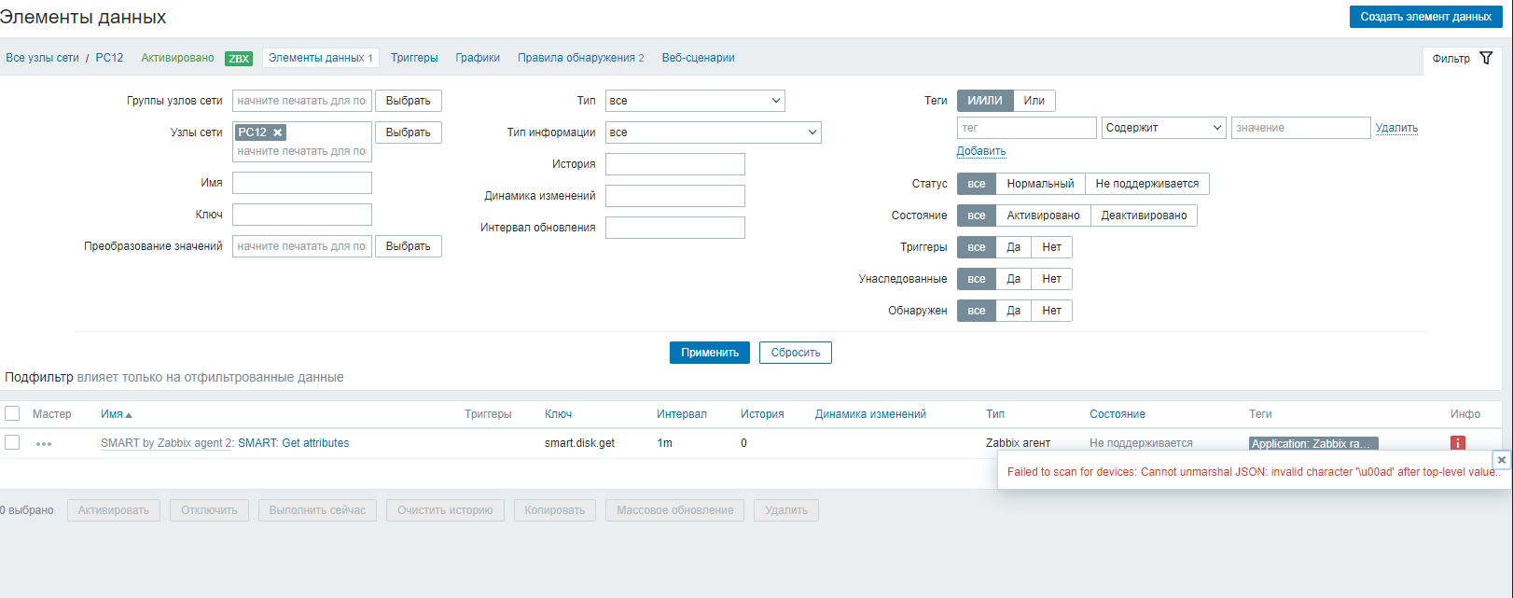
Task: Set Статус filter to Нормальный
Action: pos(1040,184)
